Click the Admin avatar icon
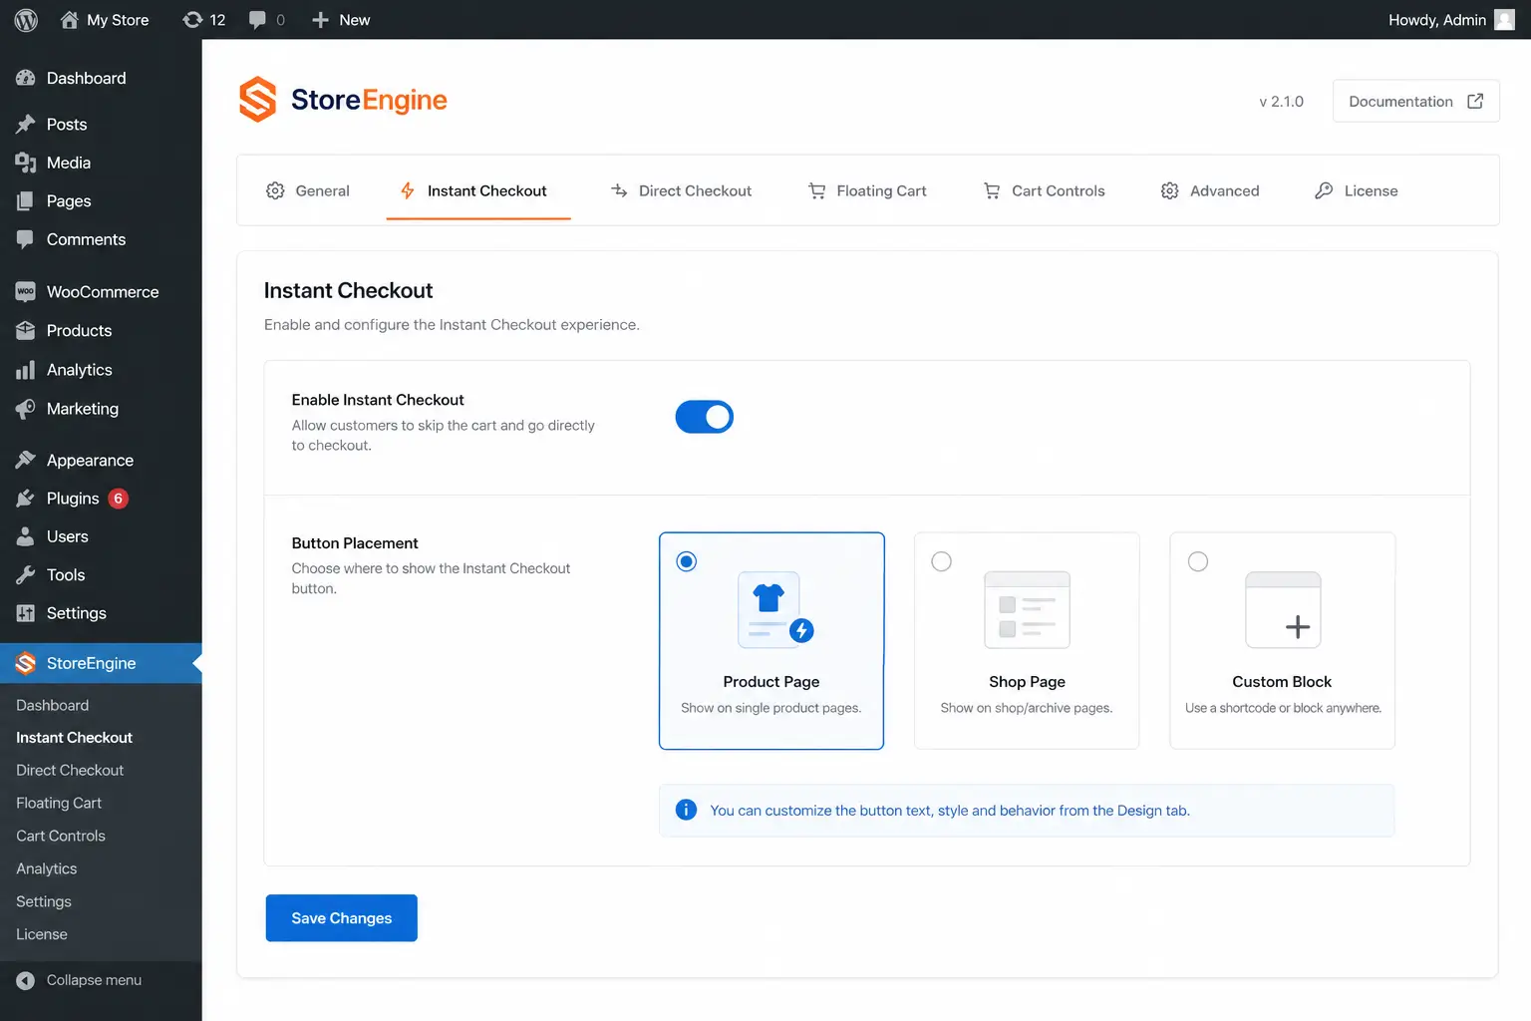 tap(1505, 20)
